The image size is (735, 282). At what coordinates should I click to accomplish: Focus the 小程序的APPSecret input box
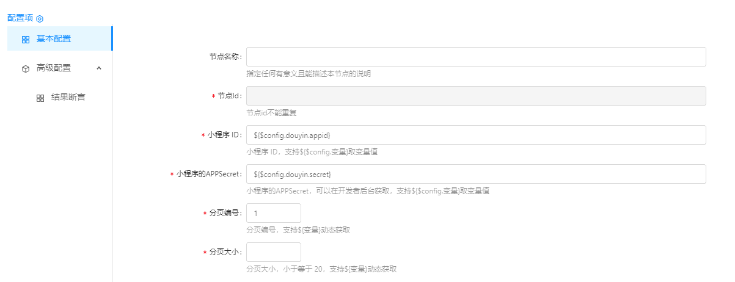click(475, 174)
